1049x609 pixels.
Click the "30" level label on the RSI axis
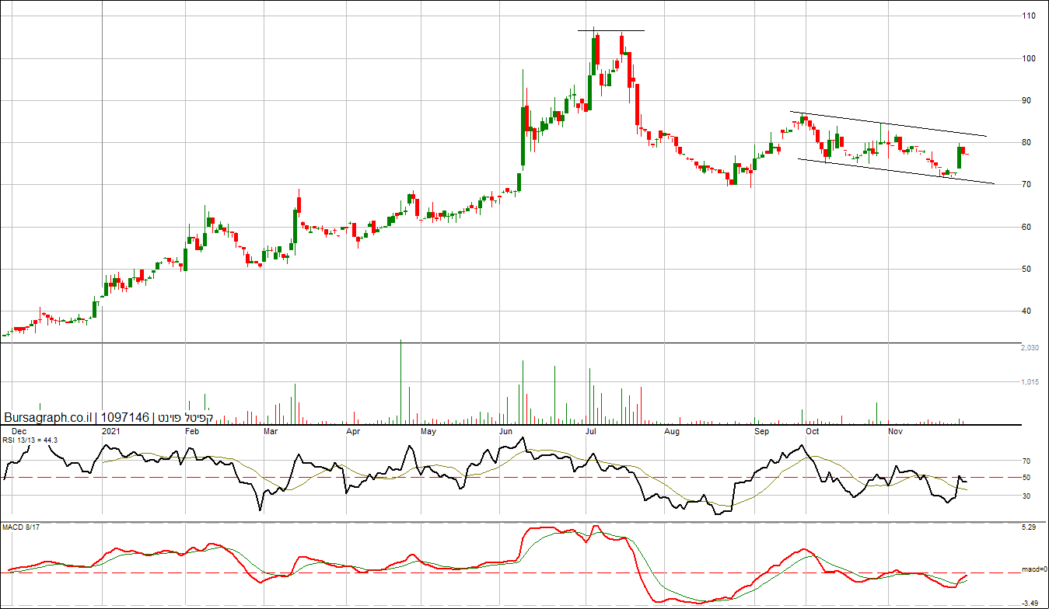1026,496
